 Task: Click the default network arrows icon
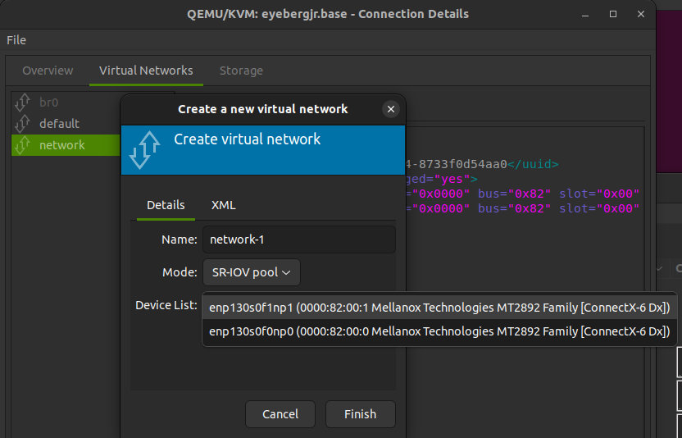pyautogui.click(x=22, y=124)
